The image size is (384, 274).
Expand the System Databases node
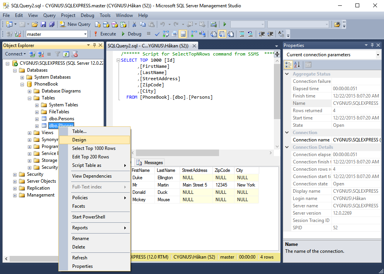(22, 77)
